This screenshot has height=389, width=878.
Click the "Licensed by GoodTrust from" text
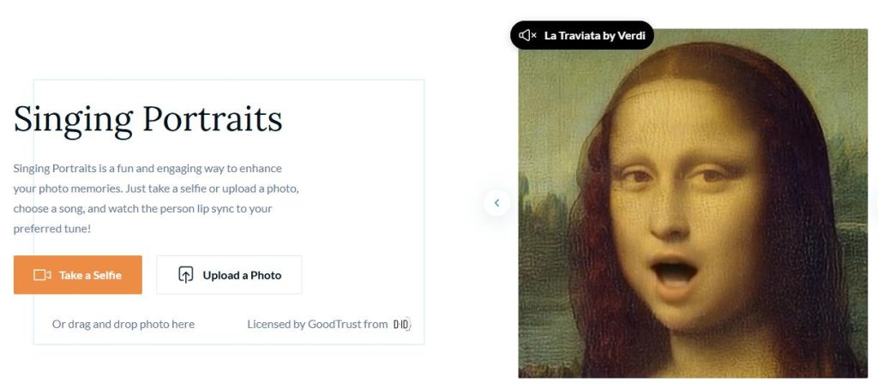point(317,324)
